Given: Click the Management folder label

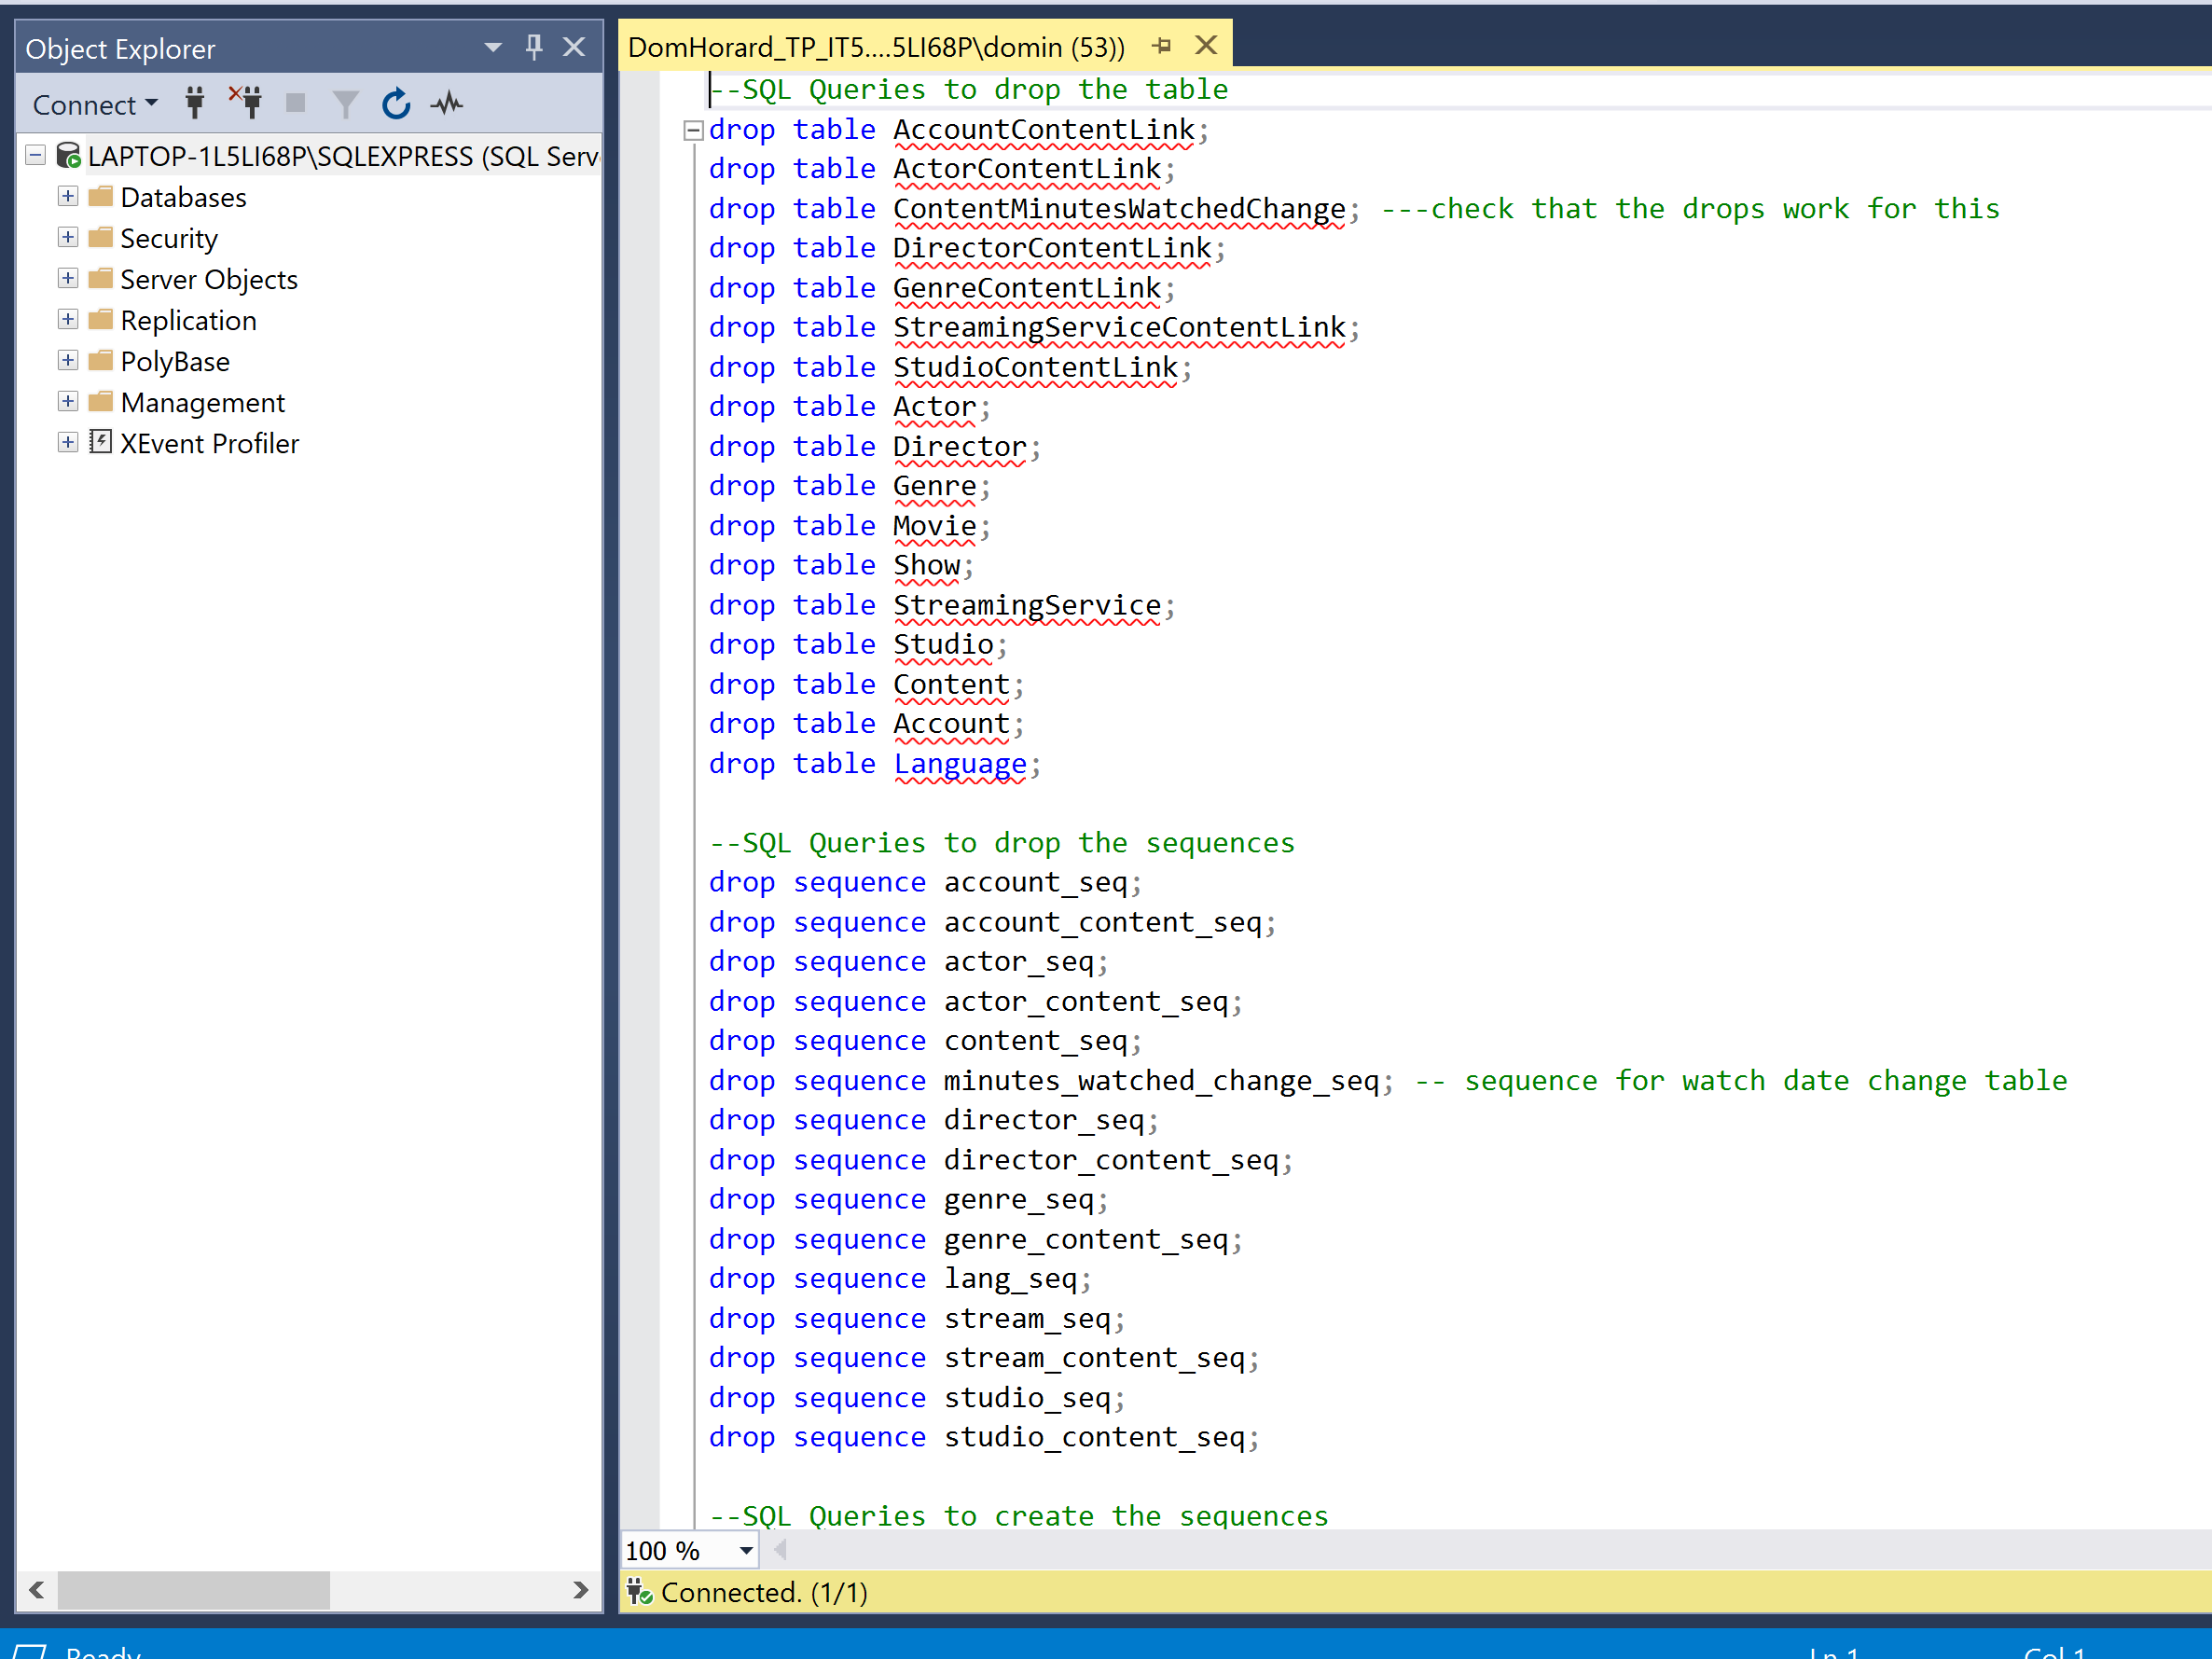Looking at the screenshot, I should coord(202,402).
